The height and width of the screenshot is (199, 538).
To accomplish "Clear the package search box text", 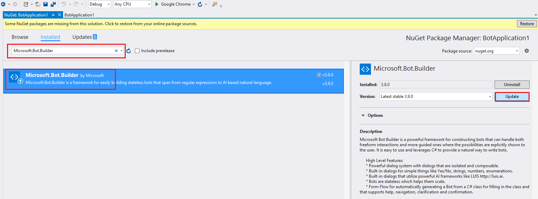I will point(116,51).
